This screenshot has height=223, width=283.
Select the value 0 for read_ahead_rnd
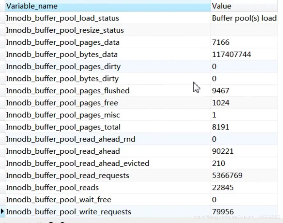(244, 139)
